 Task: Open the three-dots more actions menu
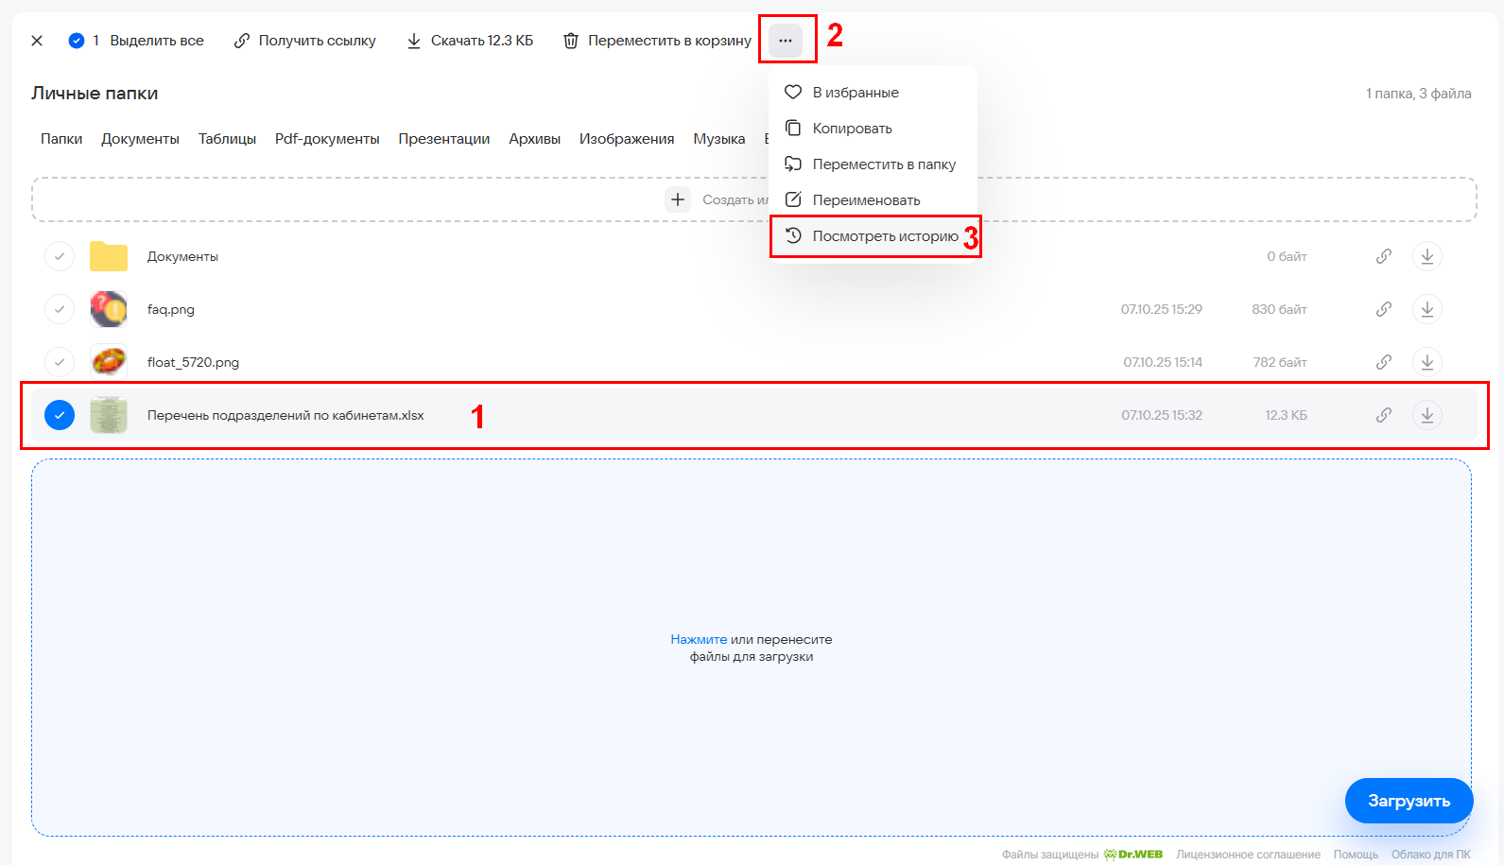(786, 41)
